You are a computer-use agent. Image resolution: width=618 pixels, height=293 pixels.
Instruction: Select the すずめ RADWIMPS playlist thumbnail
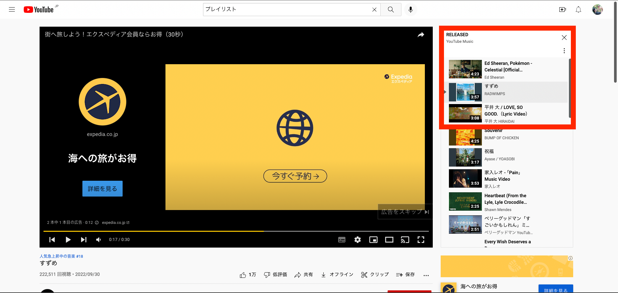(x=465, y=92)
